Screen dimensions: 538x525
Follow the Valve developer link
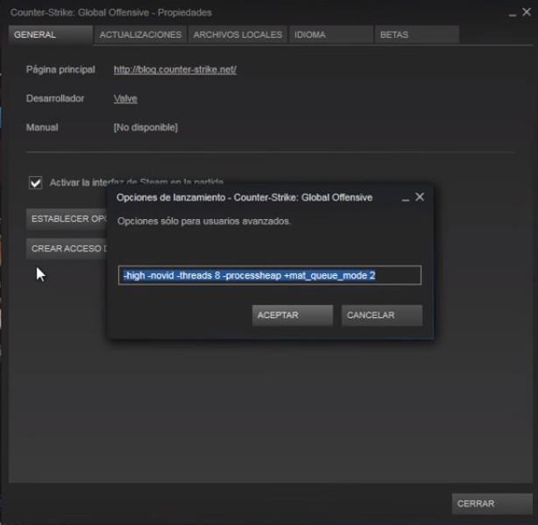pyautogui.click(x=125, y=98)
